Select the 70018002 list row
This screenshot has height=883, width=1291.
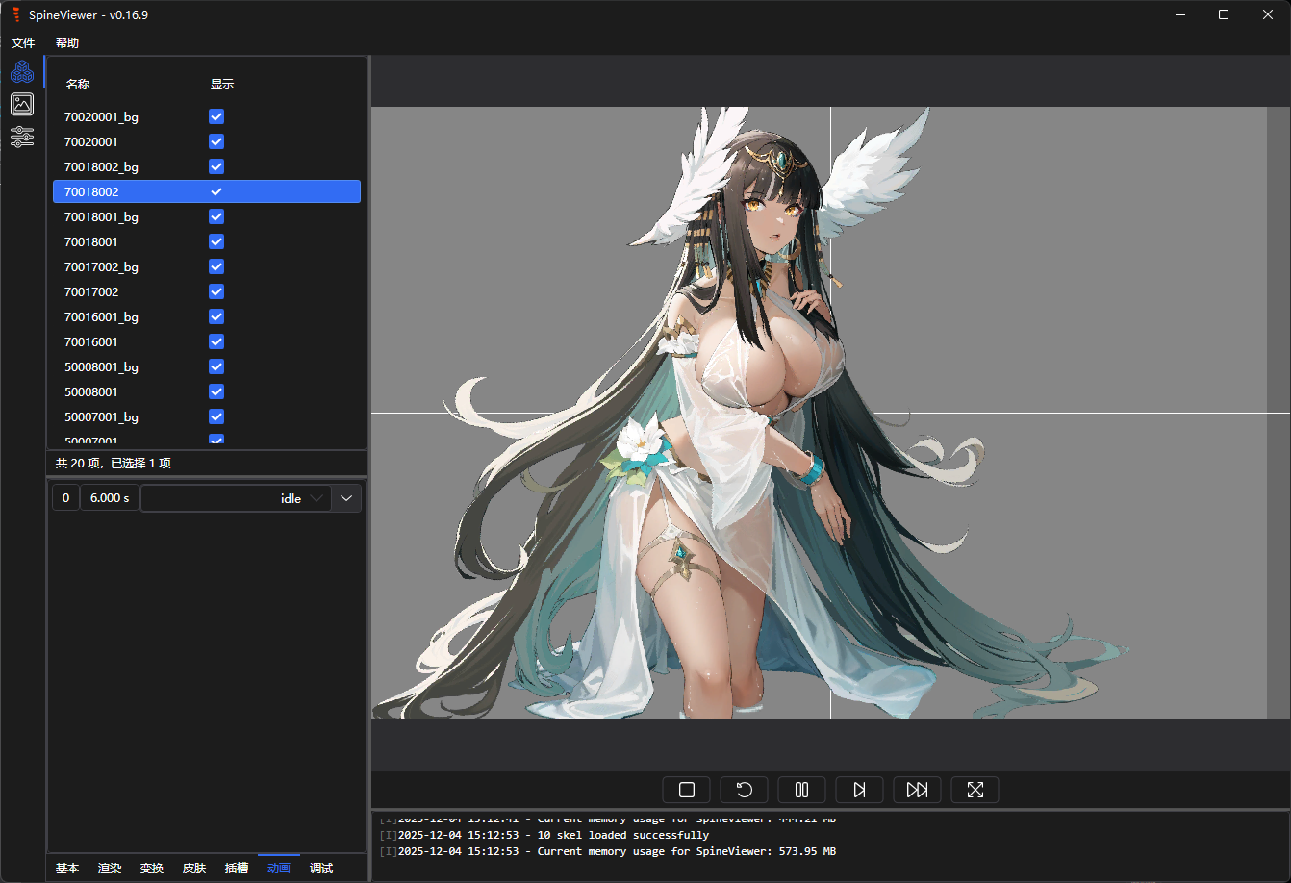click(207, 191)
